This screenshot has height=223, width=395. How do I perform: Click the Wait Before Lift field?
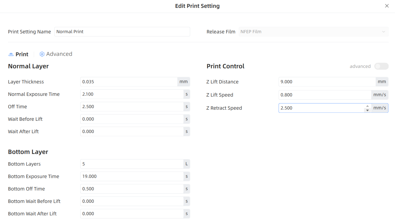(x=132, y=119)
